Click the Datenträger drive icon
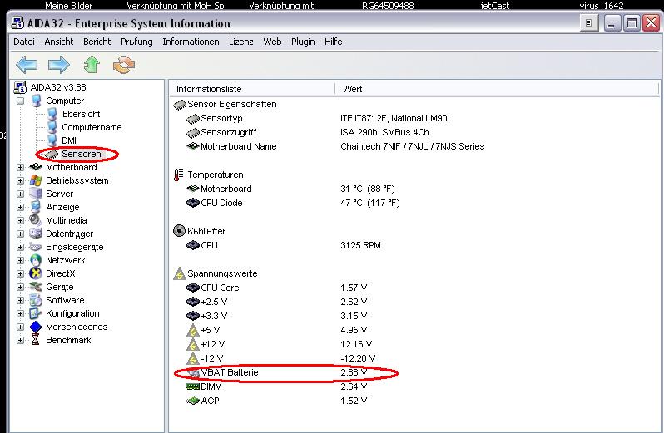This screenshot has height=433, width=664. click(x=36, y=234)
